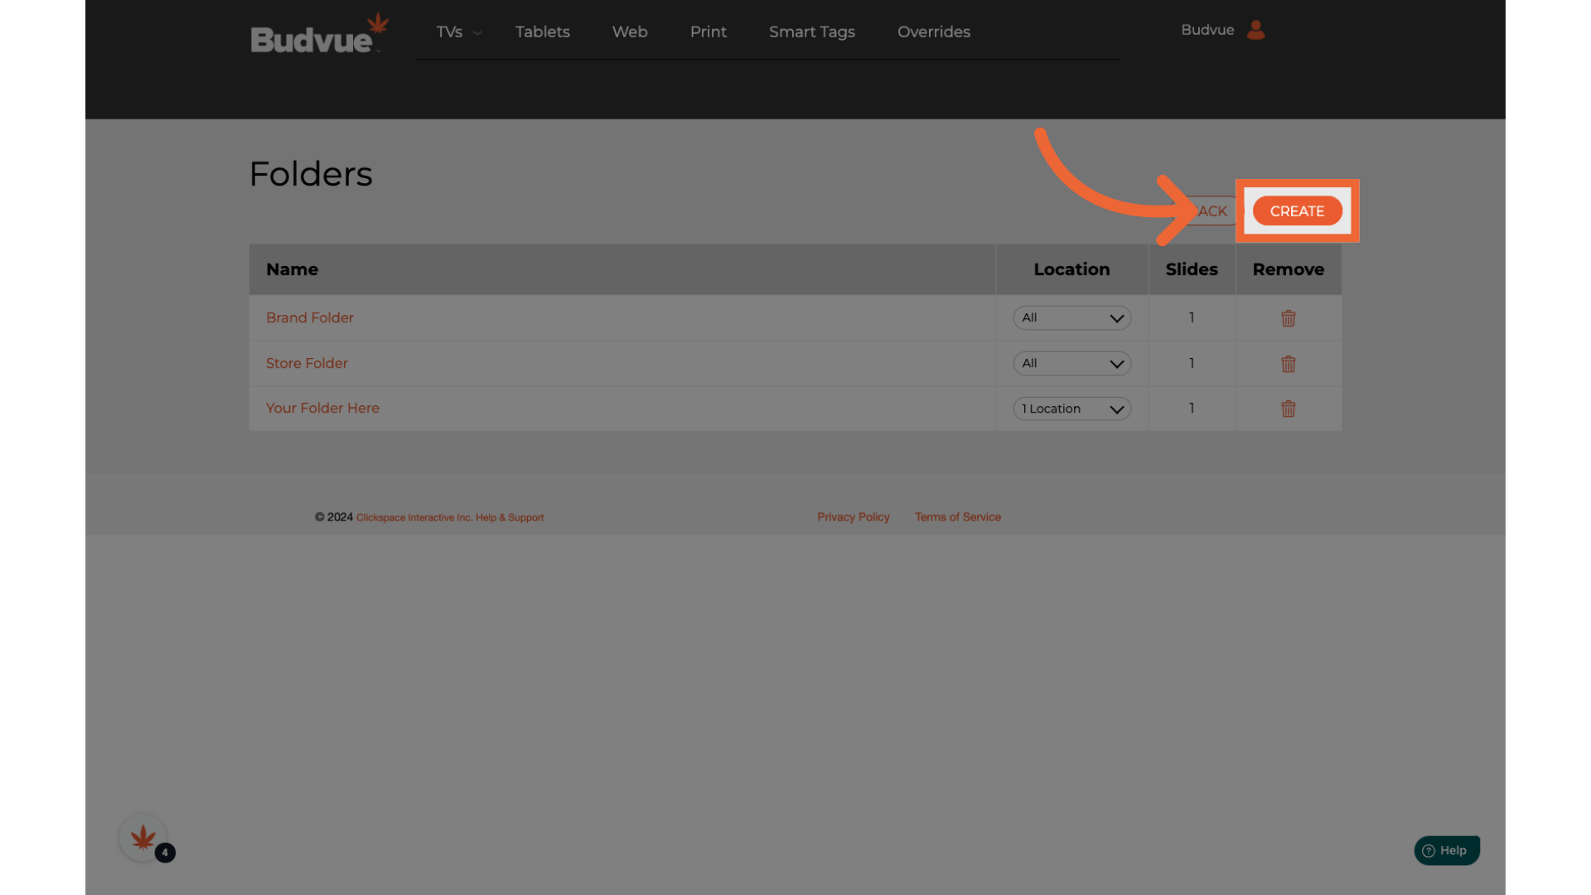Click the Budvue user profile icon

point(1255,31)
